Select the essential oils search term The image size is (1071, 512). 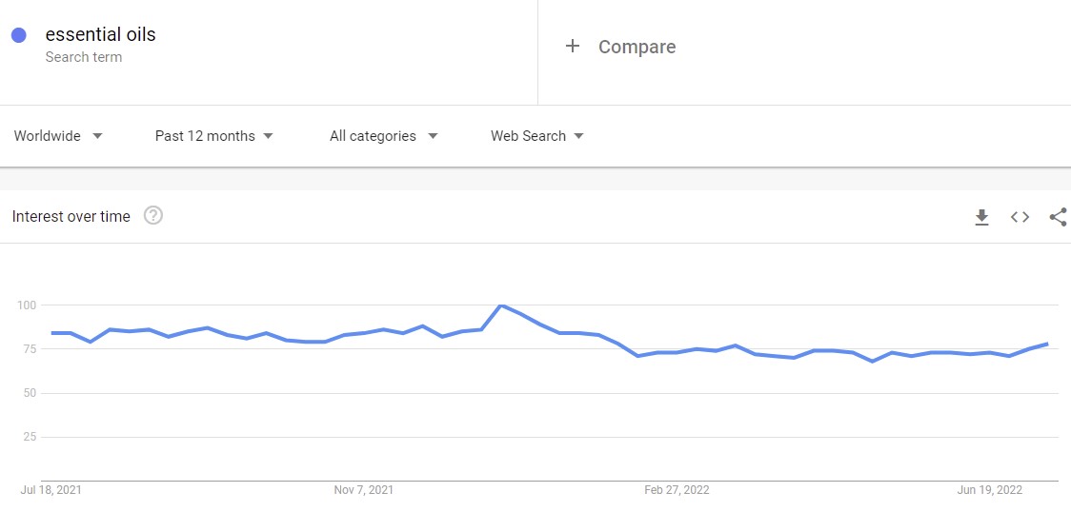click(x=100, y=34)
